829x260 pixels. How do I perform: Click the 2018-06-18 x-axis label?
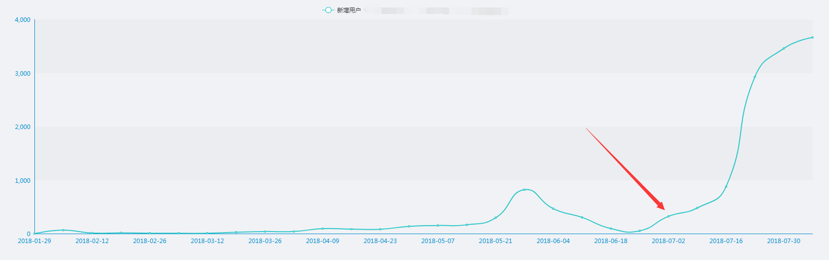click(x=611, y=241)
